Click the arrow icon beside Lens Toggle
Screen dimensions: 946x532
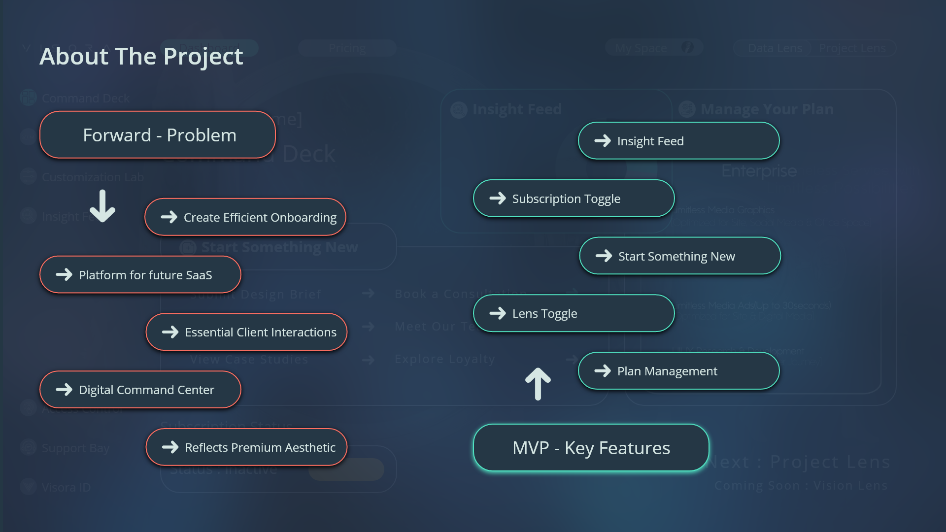tap(498, 313)
